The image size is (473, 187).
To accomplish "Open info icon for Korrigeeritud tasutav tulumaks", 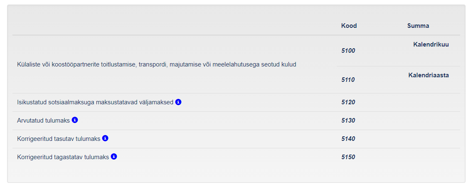I will pos(105,138).
